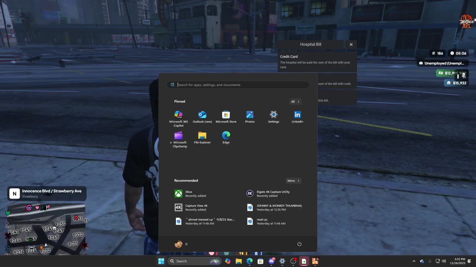This screenshot has width=476, height=267.
Task: Open Copilot from the taskbar
Action: click(x=228, y=261)
